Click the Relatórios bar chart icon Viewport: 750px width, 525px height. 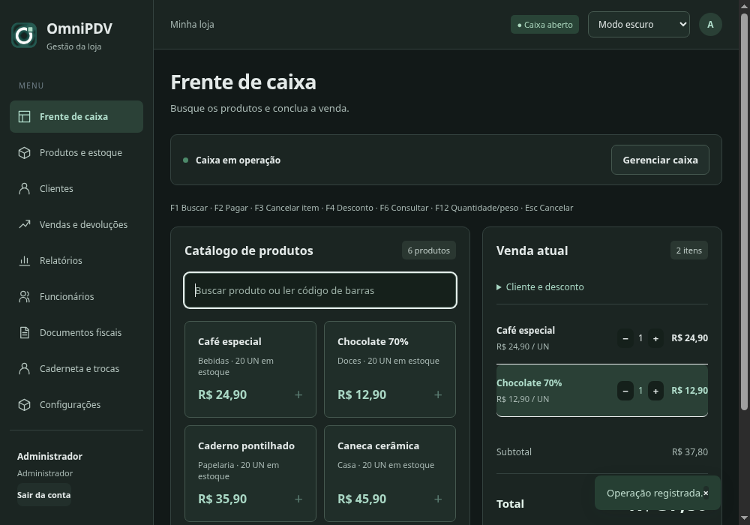(x=25, y=260)
